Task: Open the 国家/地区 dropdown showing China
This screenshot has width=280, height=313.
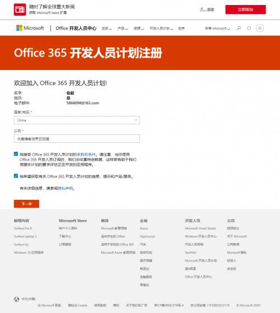Action: (x=77, y=120)
